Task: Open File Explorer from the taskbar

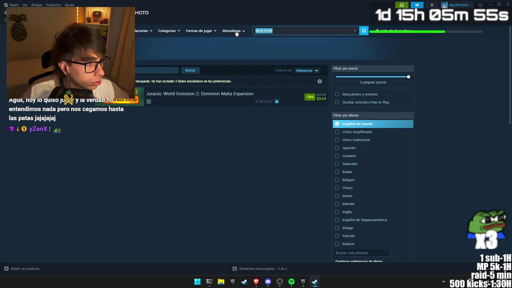Action: pos(221,282)
